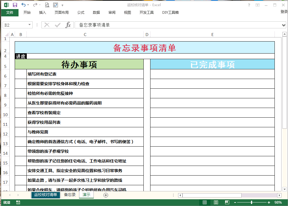Viewport: 288px width, 206px height.
Task: Open the 返校核对清单 sheet tab
Action: pyautogui.click(x=46, y=195)
